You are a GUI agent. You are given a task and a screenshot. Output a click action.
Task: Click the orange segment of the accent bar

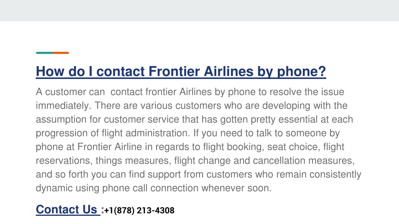pyautogui.click(x=61, y=53)
